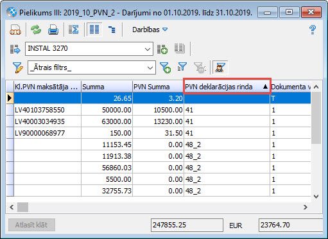
Task: Select Summa cell 150.00
Action: 107,133
